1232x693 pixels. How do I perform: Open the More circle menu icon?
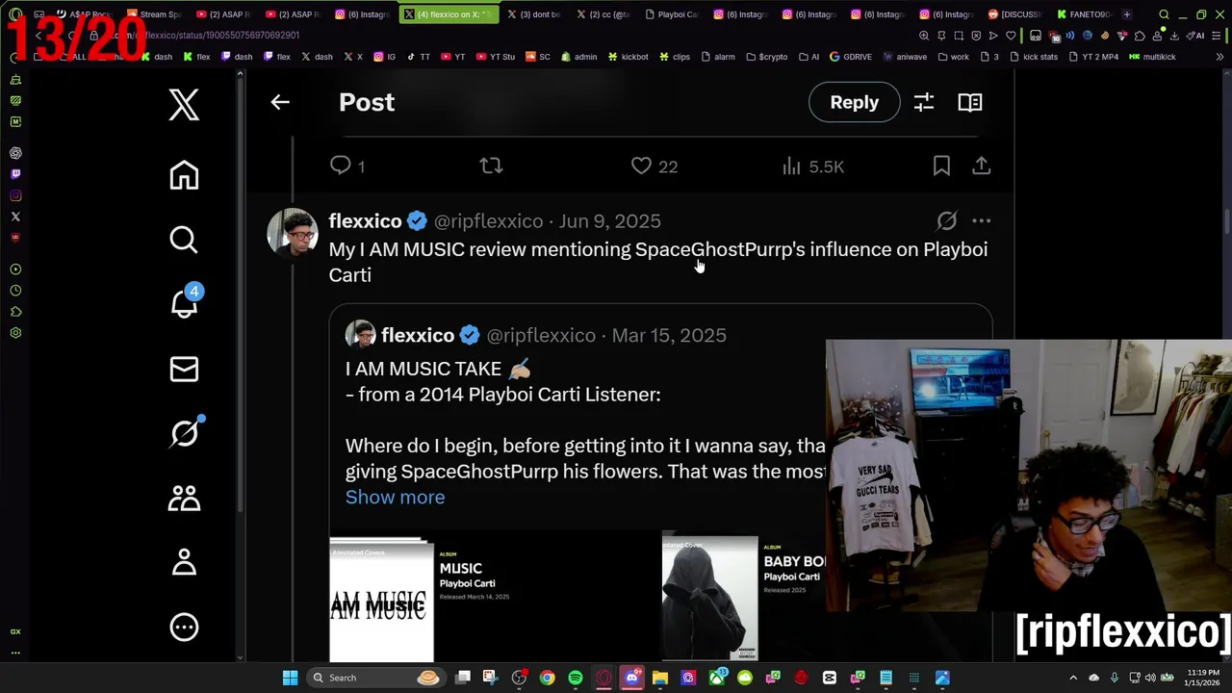pos(184,628)
